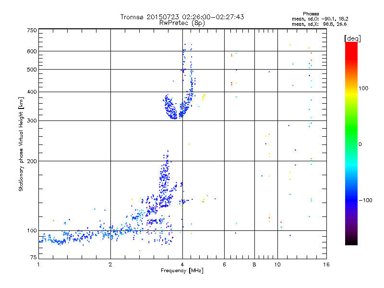The width and height of the screenshot is (384, 288).
Task: Click the plot title 'Tromsø 20150723 02:26:00-02:27:43'
Action: coord(182,17)
